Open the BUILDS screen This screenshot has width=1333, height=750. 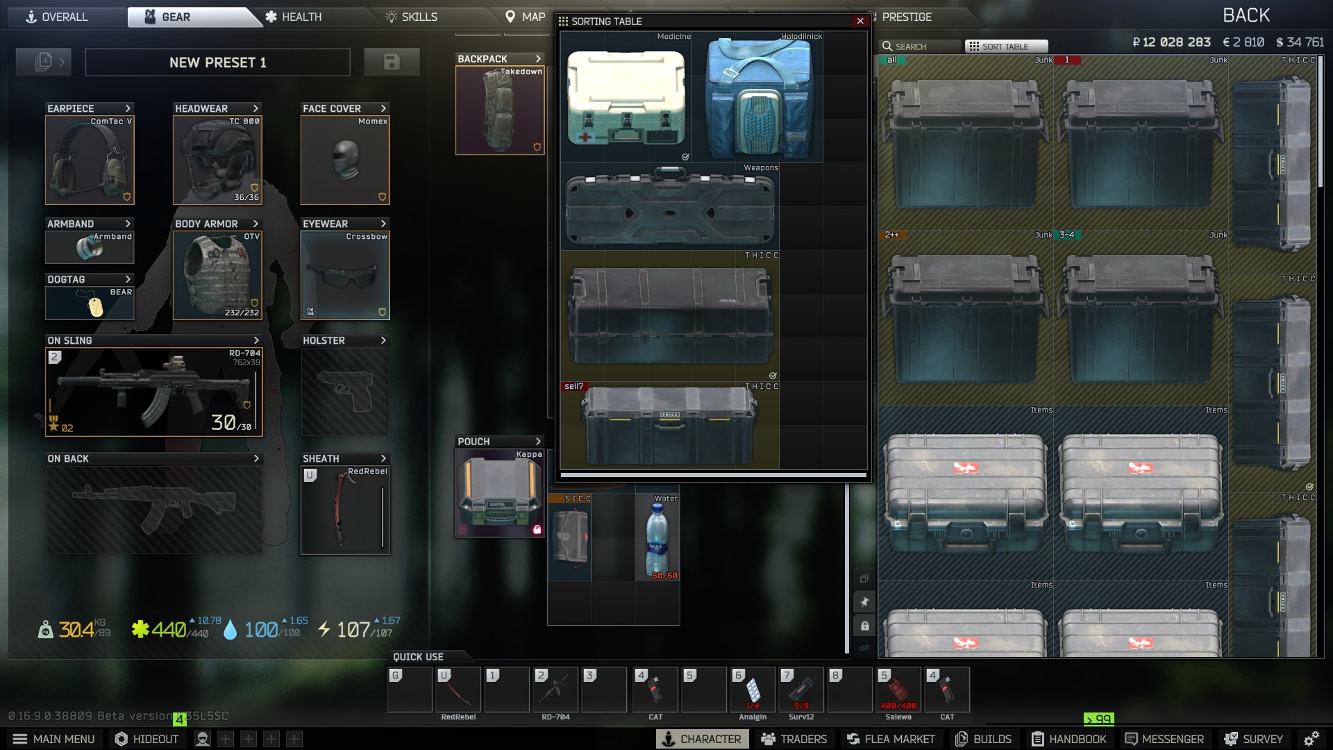click(983, 739)
